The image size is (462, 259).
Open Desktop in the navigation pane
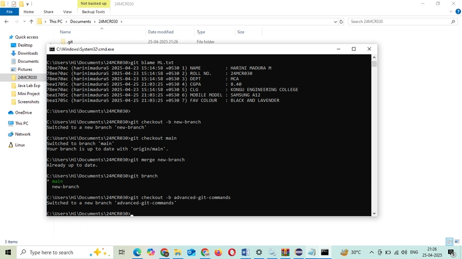(x=22, y=45)
